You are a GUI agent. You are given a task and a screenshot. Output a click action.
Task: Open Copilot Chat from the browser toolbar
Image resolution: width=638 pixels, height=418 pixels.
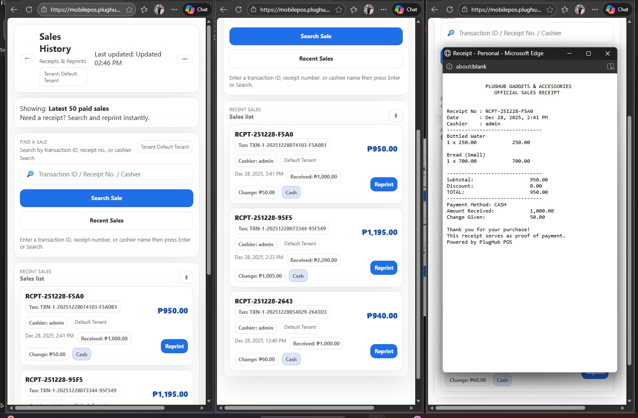pyautogui.click(x=197, y=9)
